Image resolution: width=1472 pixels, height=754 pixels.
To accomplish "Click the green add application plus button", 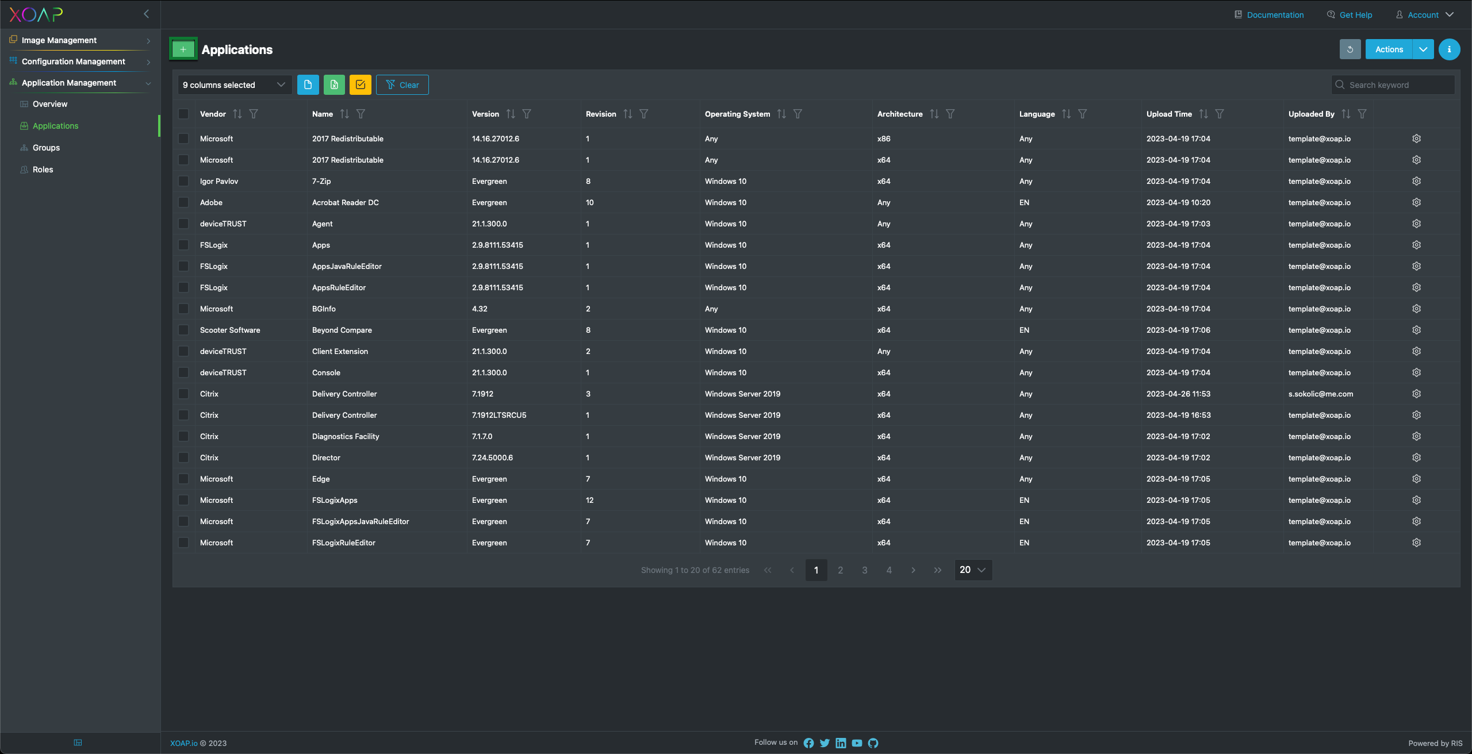I will [183, 49].
